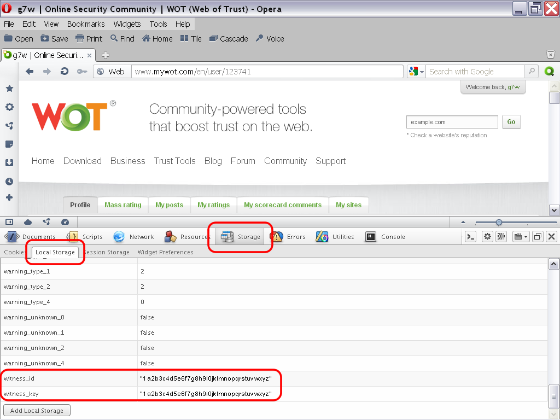Viewport: 560px width, 420px height.
Task: Focus the example.com website check field
Action: pos(452,122)
